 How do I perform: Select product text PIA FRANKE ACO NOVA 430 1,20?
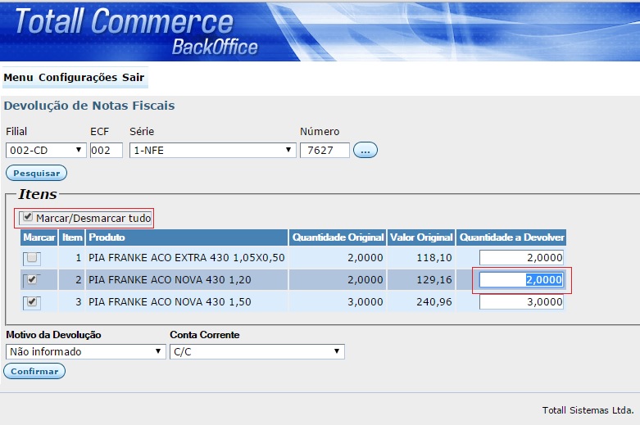point(170,280)
